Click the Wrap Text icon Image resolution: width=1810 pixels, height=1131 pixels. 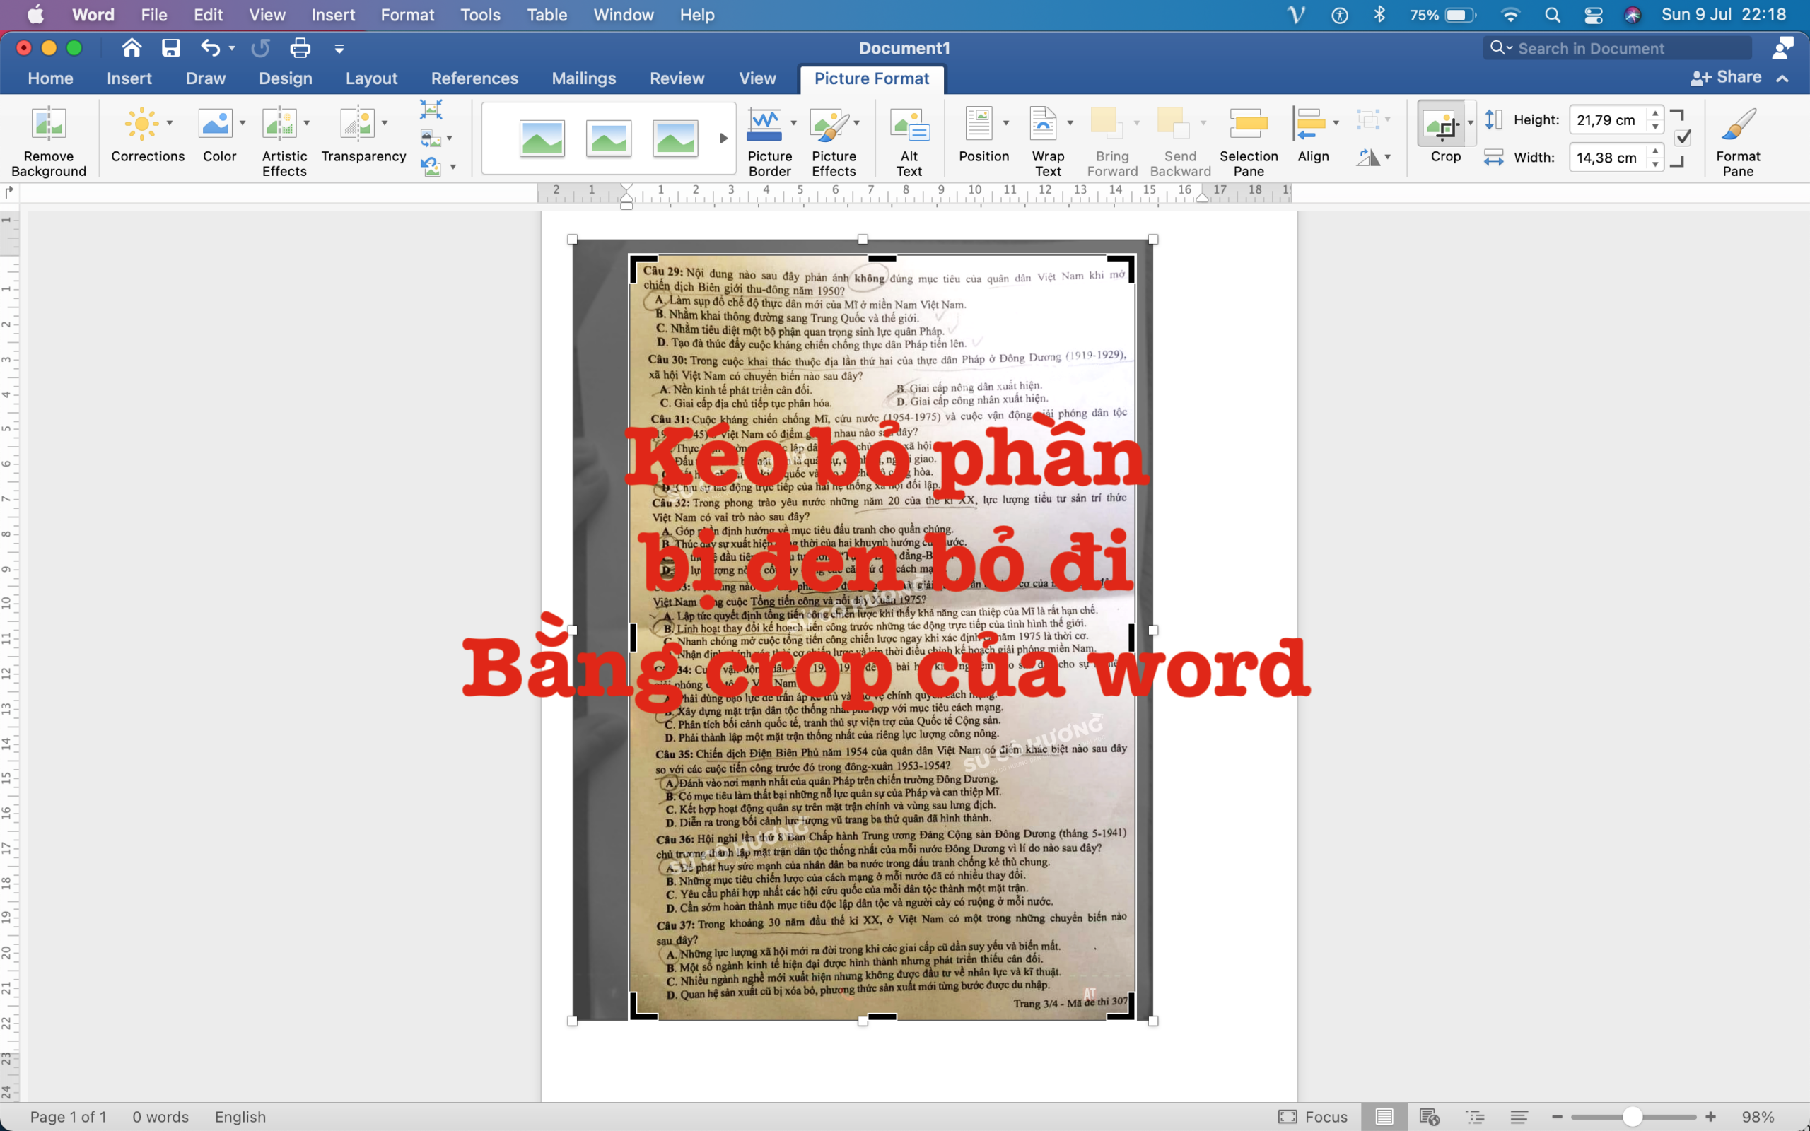point(1044,124)
